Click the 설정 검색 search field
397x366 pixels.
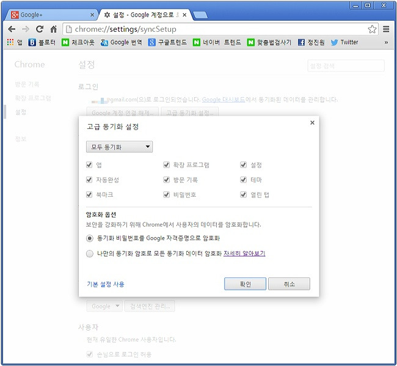coord(346,66)
